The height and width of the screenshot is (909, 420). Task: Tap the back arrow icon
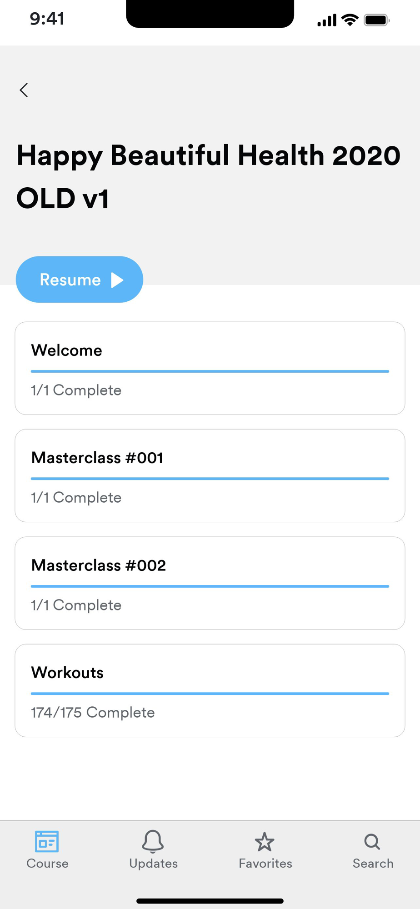24,90
